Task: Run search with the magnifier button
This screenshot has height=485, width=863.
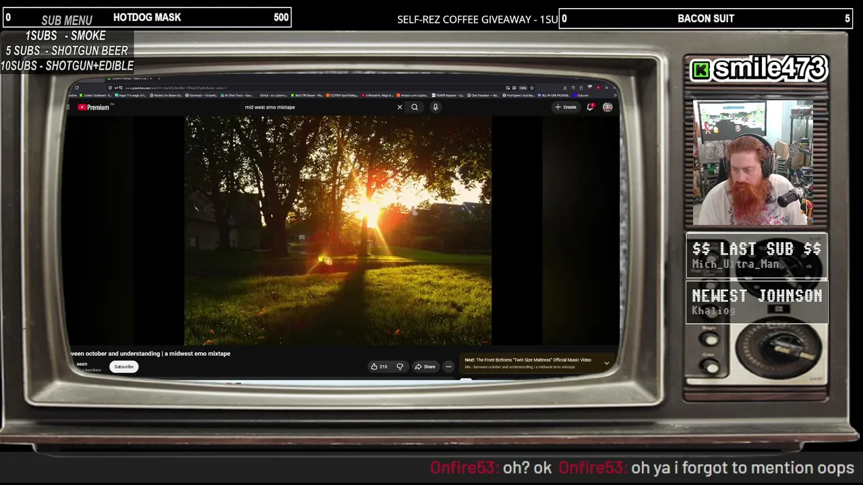Action: 415,107
